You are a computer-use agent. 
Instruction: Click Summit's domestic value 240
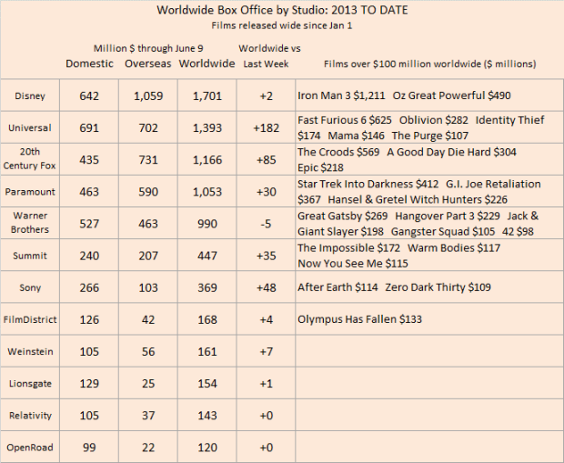tap(89, 256)
